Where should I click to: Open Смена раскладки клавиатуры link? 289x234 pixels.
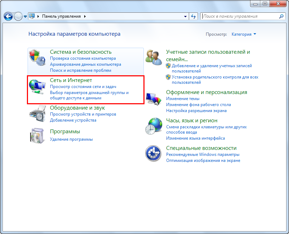tap(206, 129)
